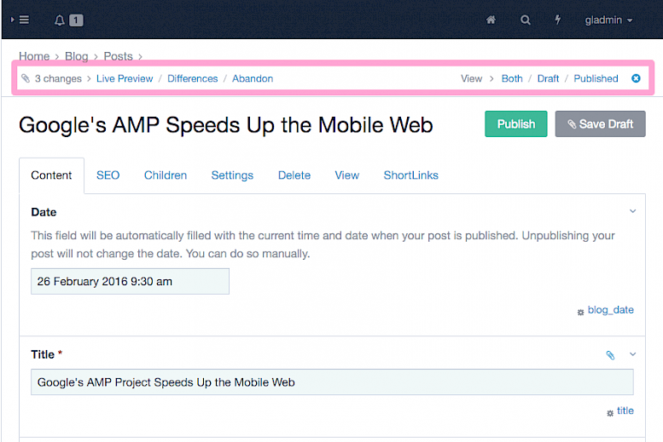Viewport: 663px width, 442px height.
Task: Switch to the ShortLinks tab
Action: coord(410,175)
